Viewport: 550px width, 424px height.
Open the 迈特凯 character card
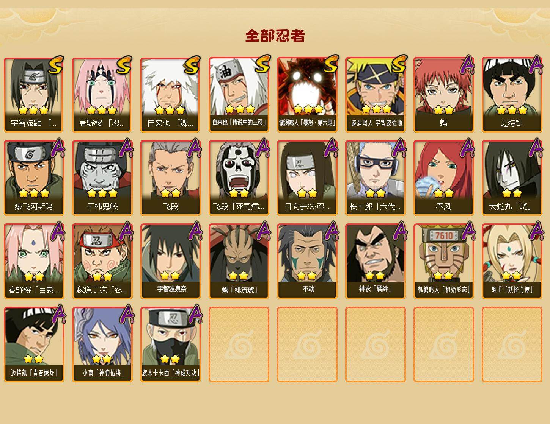(512, 95)
